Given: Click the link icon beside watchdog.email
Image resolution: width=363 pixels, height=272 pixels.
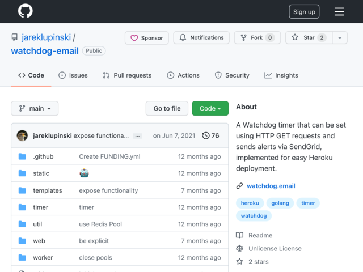Looking at the screenshot, I should [239, 186].
